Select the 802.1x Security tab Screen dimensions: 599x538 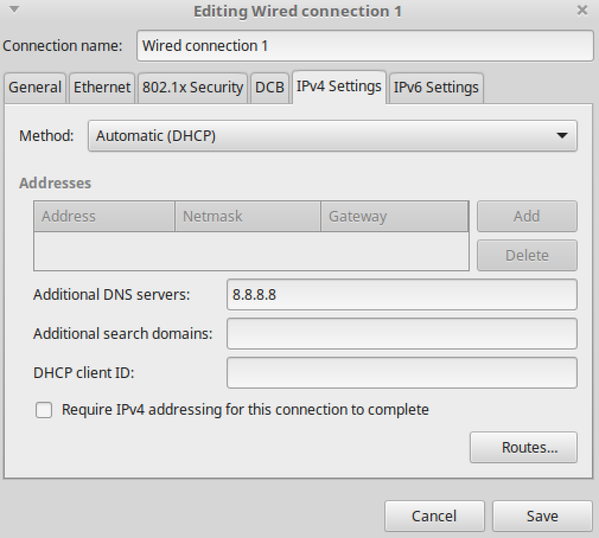coord(193,88)
